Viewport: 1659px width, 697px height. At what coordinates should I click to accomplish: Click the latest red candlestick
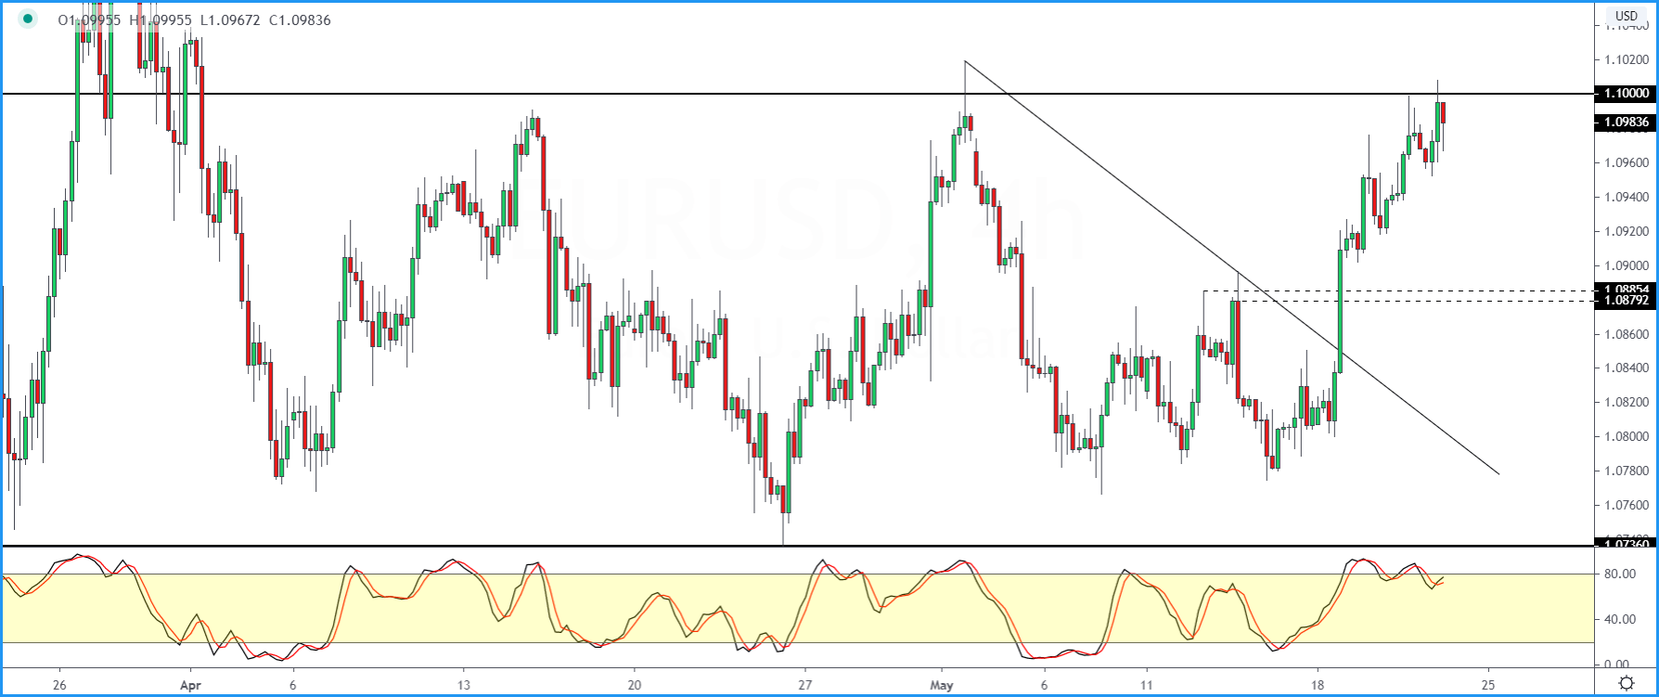(x=1443, y=112)
